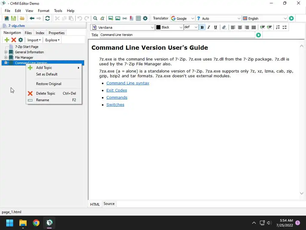Click the new CHM project book icon
306x230 pixels.
point(7,18)
